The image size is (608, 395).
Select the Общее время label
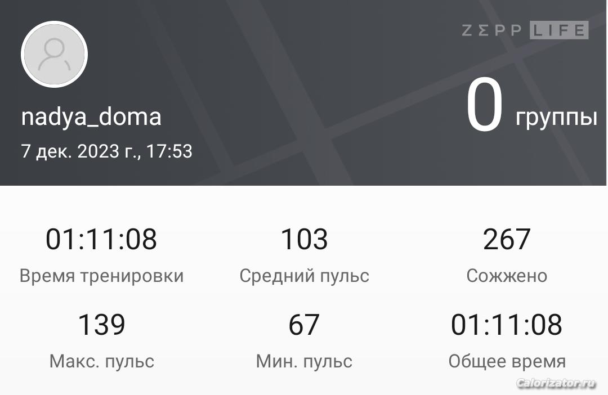[x=507, y=361]
